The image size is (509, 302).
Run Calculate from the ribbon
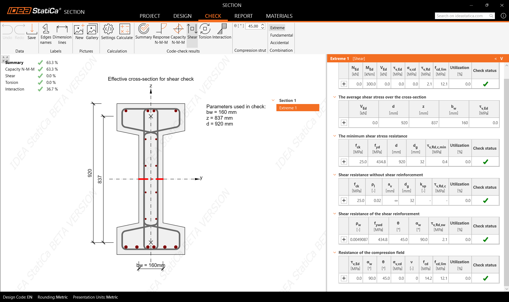(x=125, y=32)
